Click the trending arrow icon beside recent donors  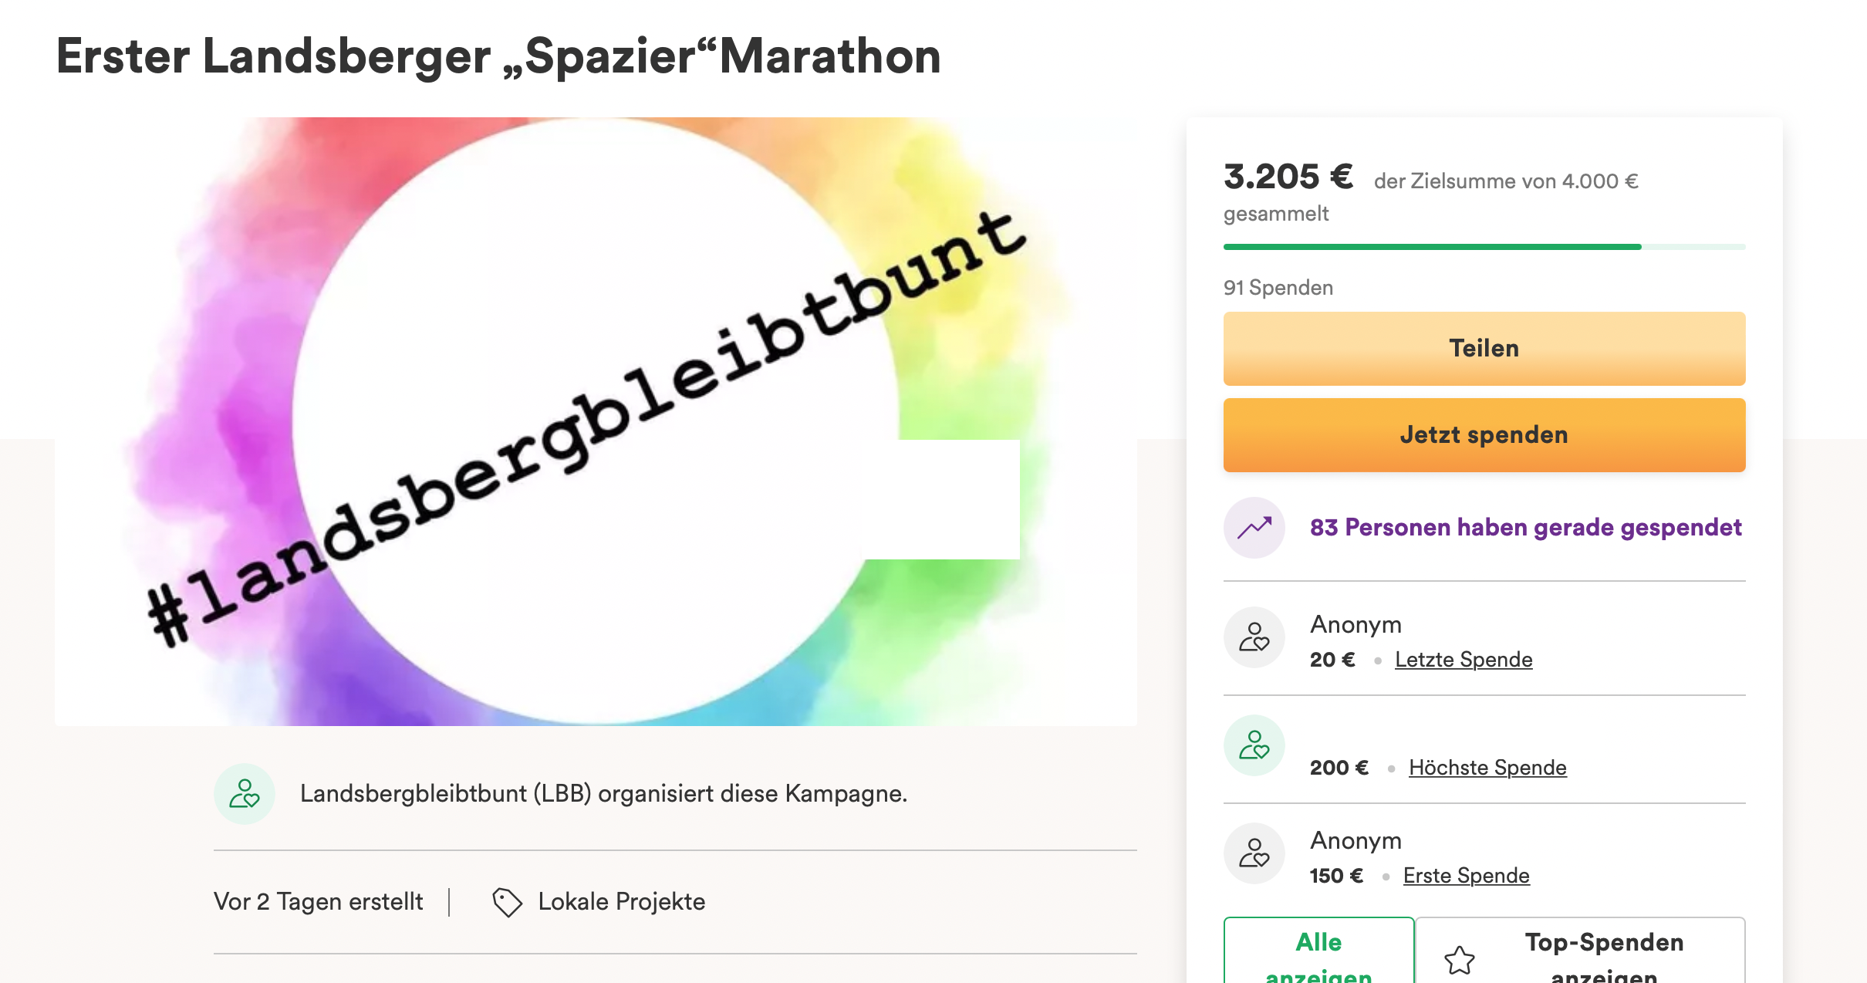pos(1254,528)
